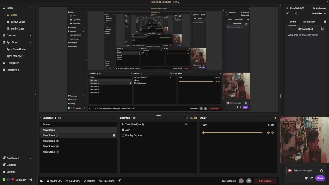Image resolution: width=329 pixels, height=185 pixels.
Task: Share the stream using share icon
Action: click(296, 13)
